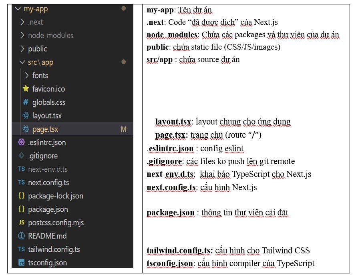Select the node_modules folder name in the tree
Screen dimensions: 356x275
tap(50, 36)
